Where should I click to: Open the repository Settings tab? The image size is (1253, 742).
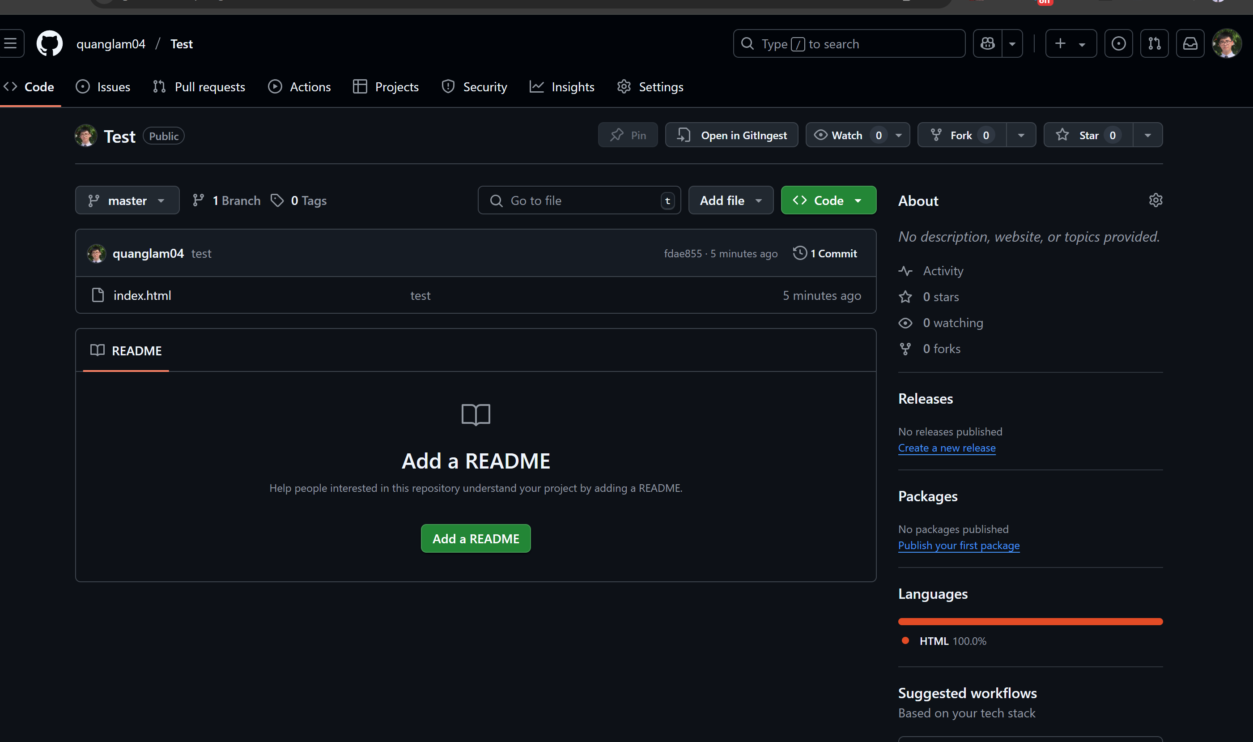(650, 87)
